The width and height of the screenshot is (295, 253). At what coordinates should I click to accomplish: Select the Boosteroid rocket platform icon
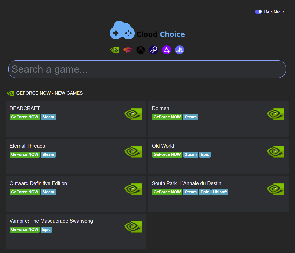tap(153, 50)
